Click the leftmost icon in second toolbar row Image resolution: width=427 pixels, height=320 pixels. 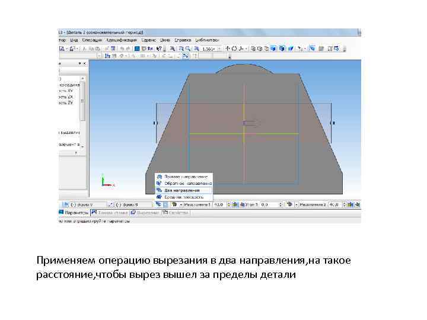pyautogui.click(x=107, y=56)
